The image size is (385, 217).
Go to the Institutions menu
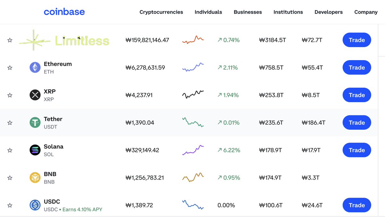tap(288, 12)
